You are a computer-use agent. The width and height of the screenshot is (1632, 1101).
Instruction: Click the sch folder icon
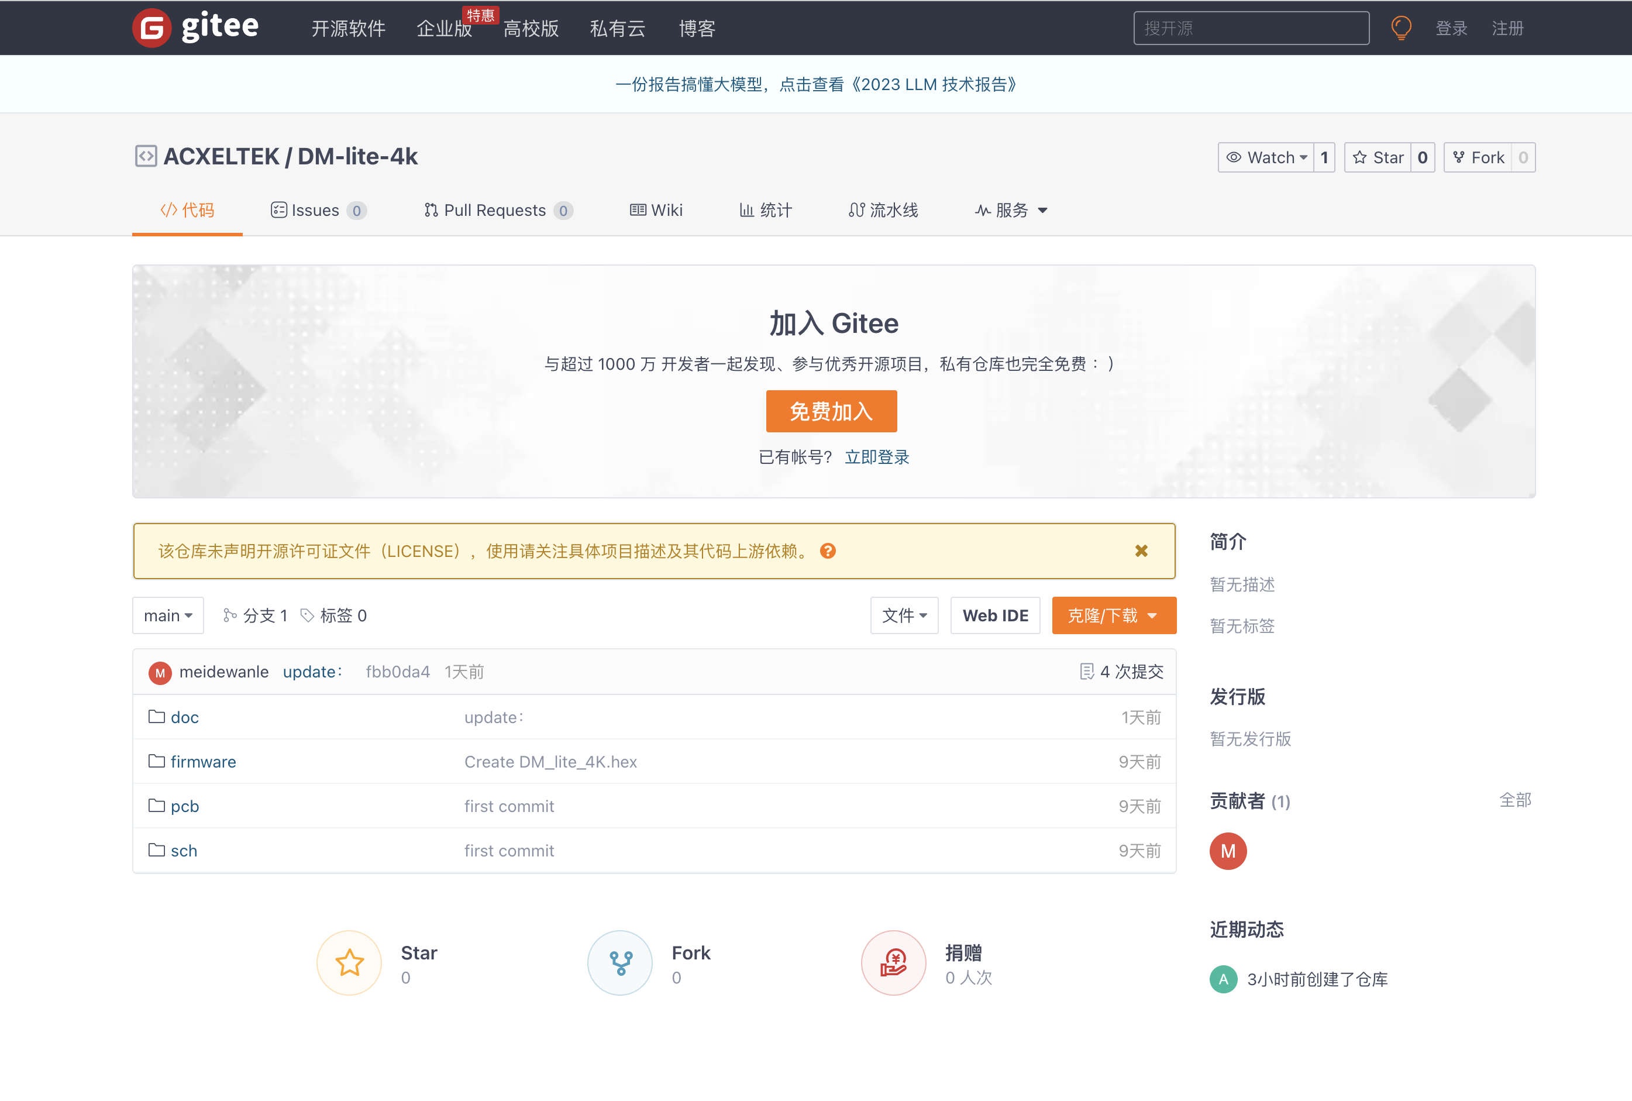click(157, 849)
